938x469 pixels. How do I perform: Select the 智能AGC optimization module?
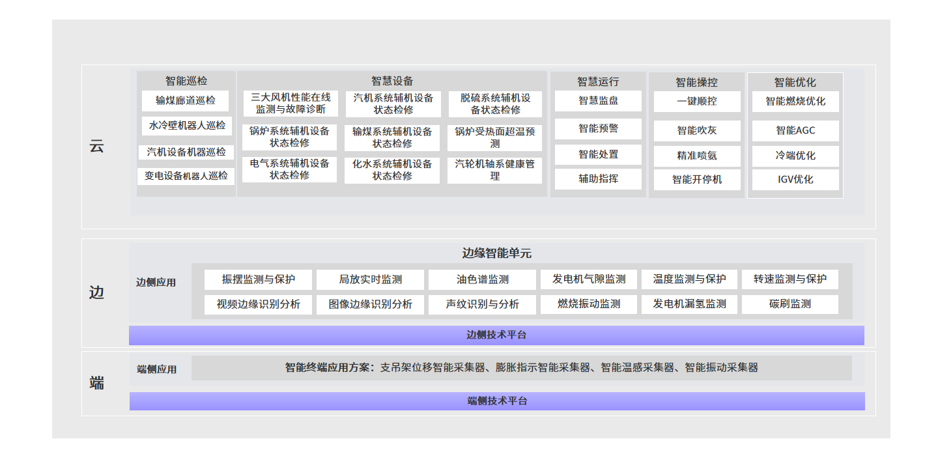pyautogui.click(x=795, y=130)
